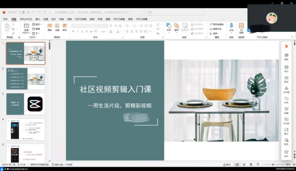Open 关系图 in the right sidebar
296x171 pixels.
(x=286, y=90)
